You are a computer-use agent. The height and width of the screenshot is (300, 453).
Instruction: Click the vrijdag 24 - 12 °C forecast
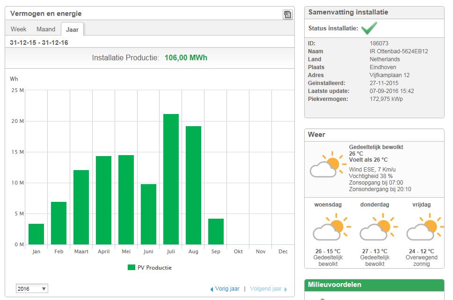pos(422,251)
